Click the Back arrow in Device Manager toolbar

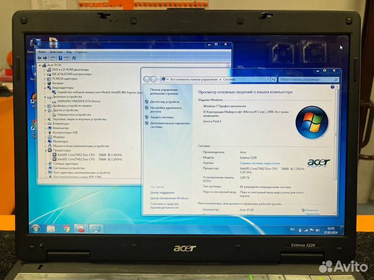click(39, 58)
